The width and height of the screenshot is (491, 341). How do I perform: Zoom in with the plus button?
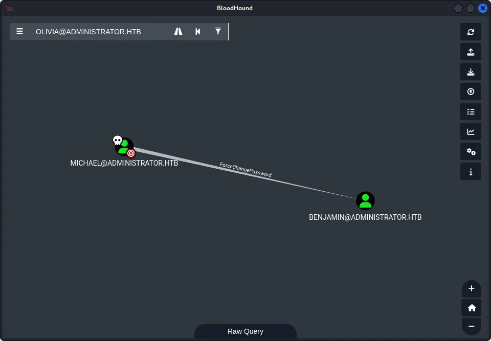click(x=472, y=289)
